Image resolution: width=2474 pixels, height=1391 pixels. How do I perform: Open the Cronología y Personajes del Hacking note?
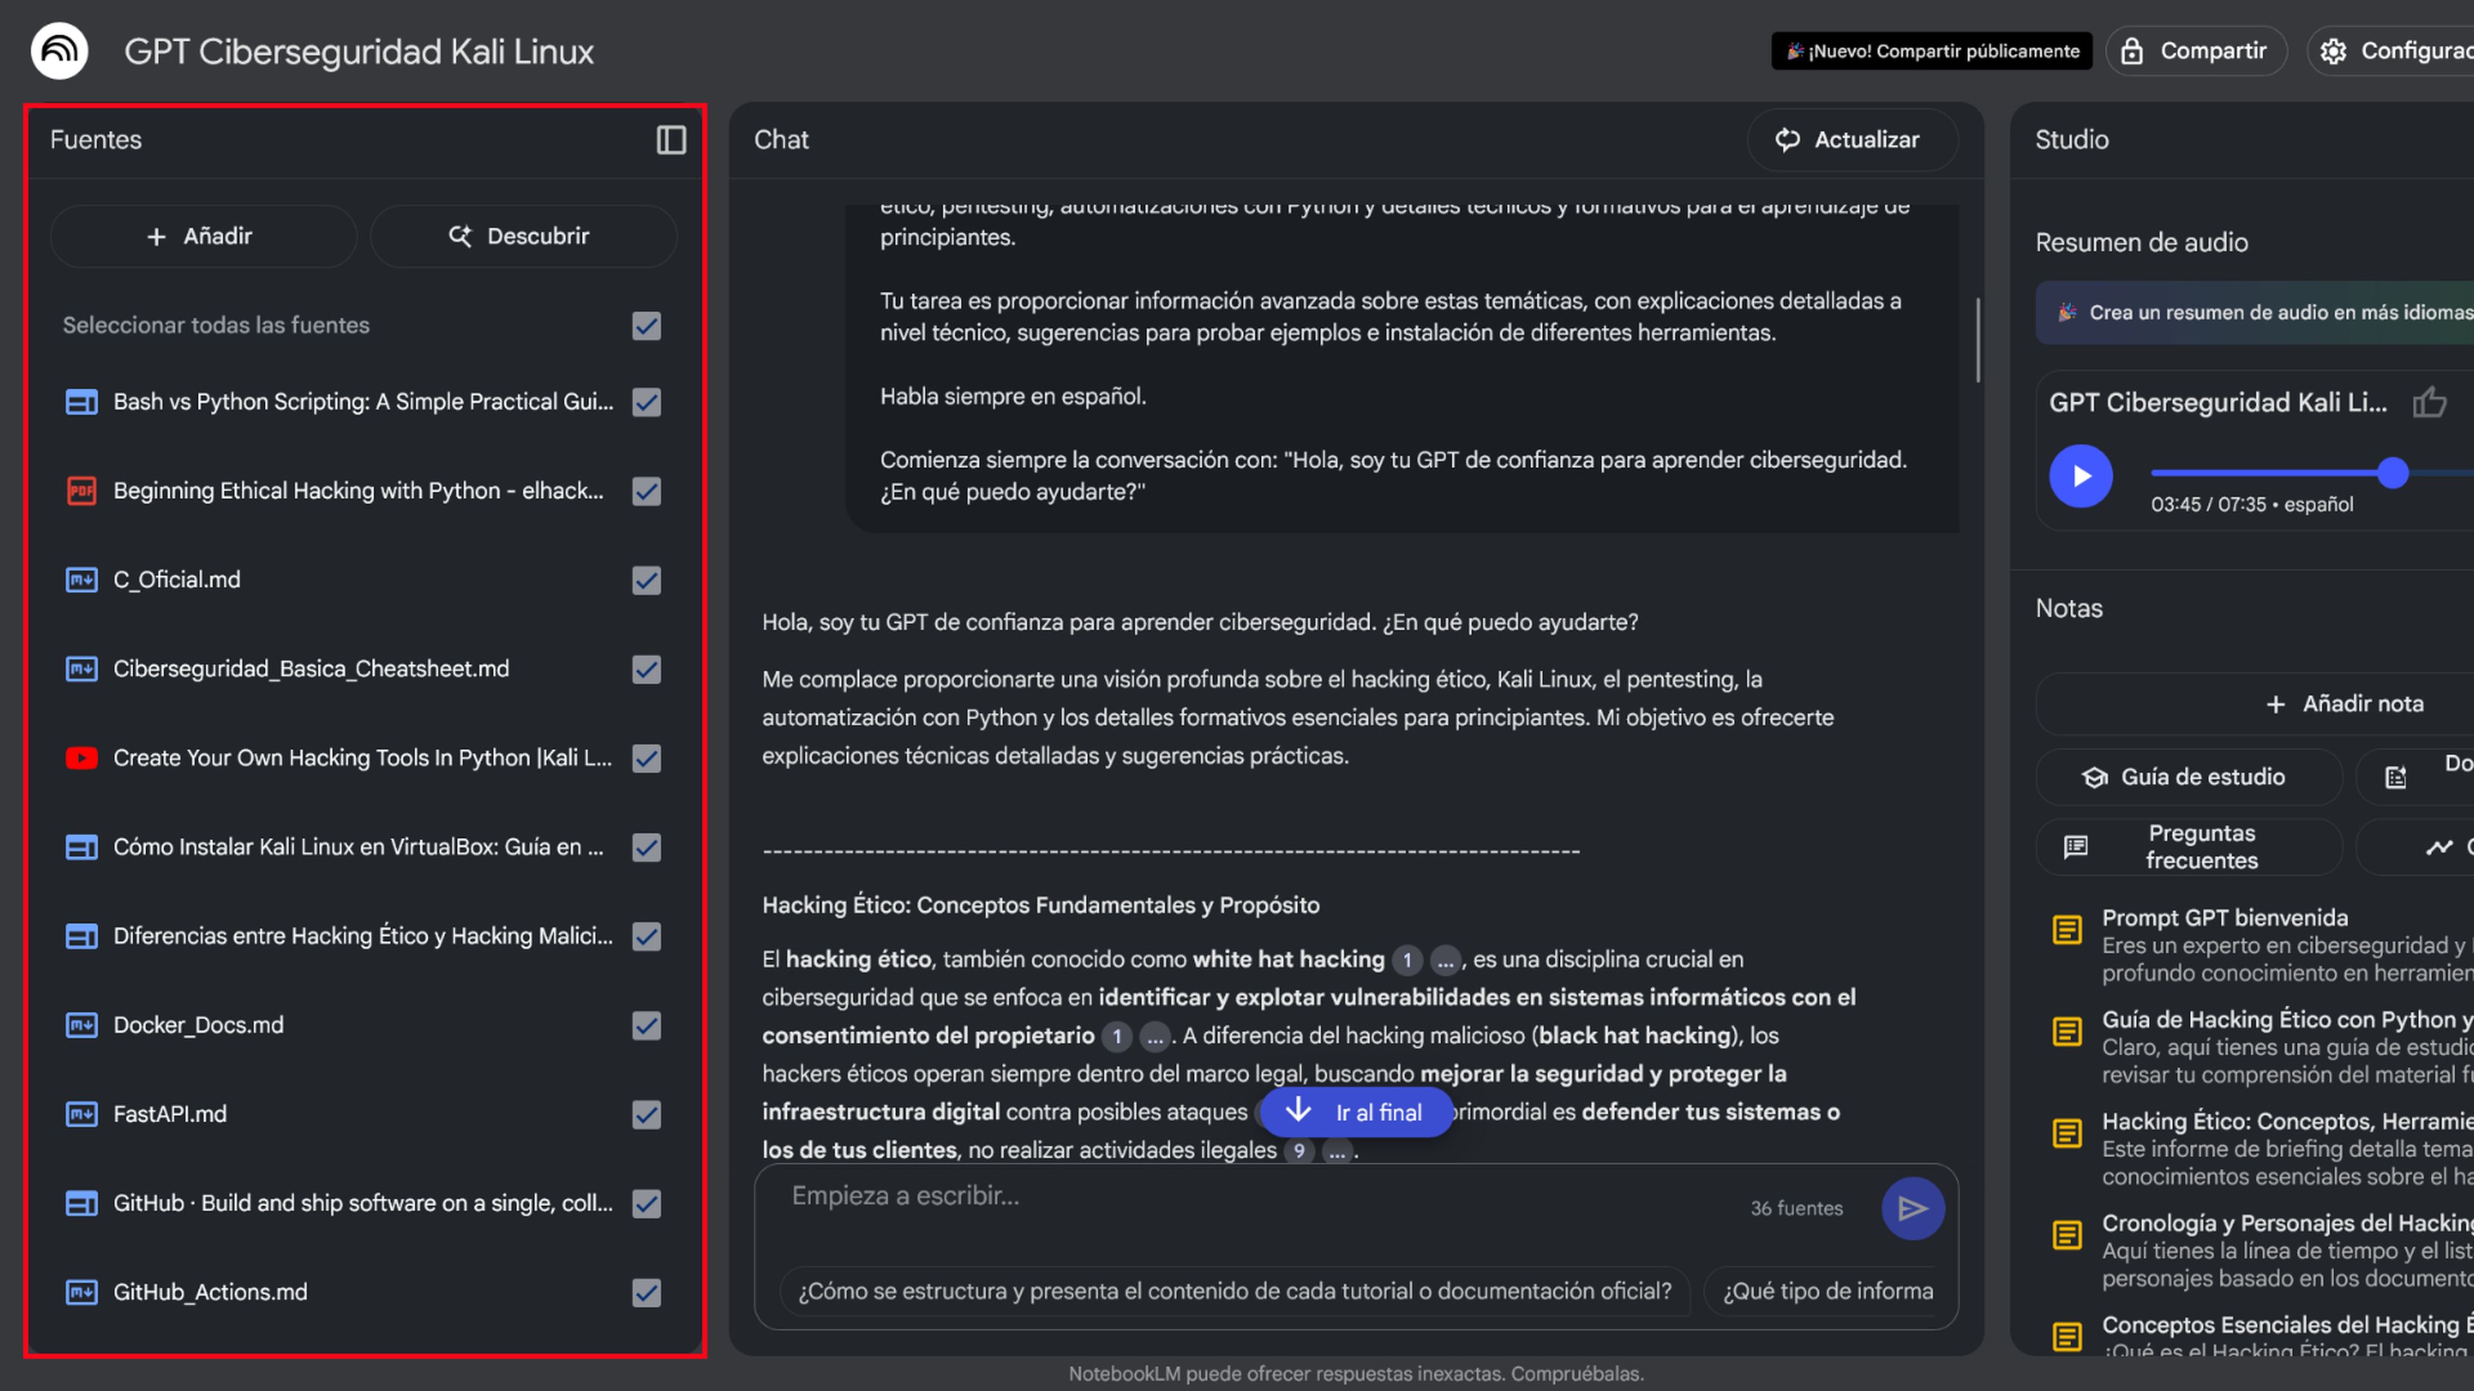coord(2264,1250)
